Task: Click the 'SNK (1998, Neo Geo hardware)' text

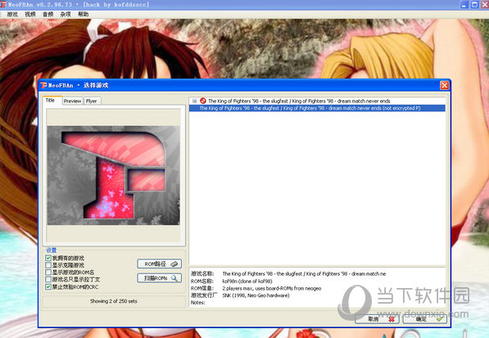Action: click(256, 295)
